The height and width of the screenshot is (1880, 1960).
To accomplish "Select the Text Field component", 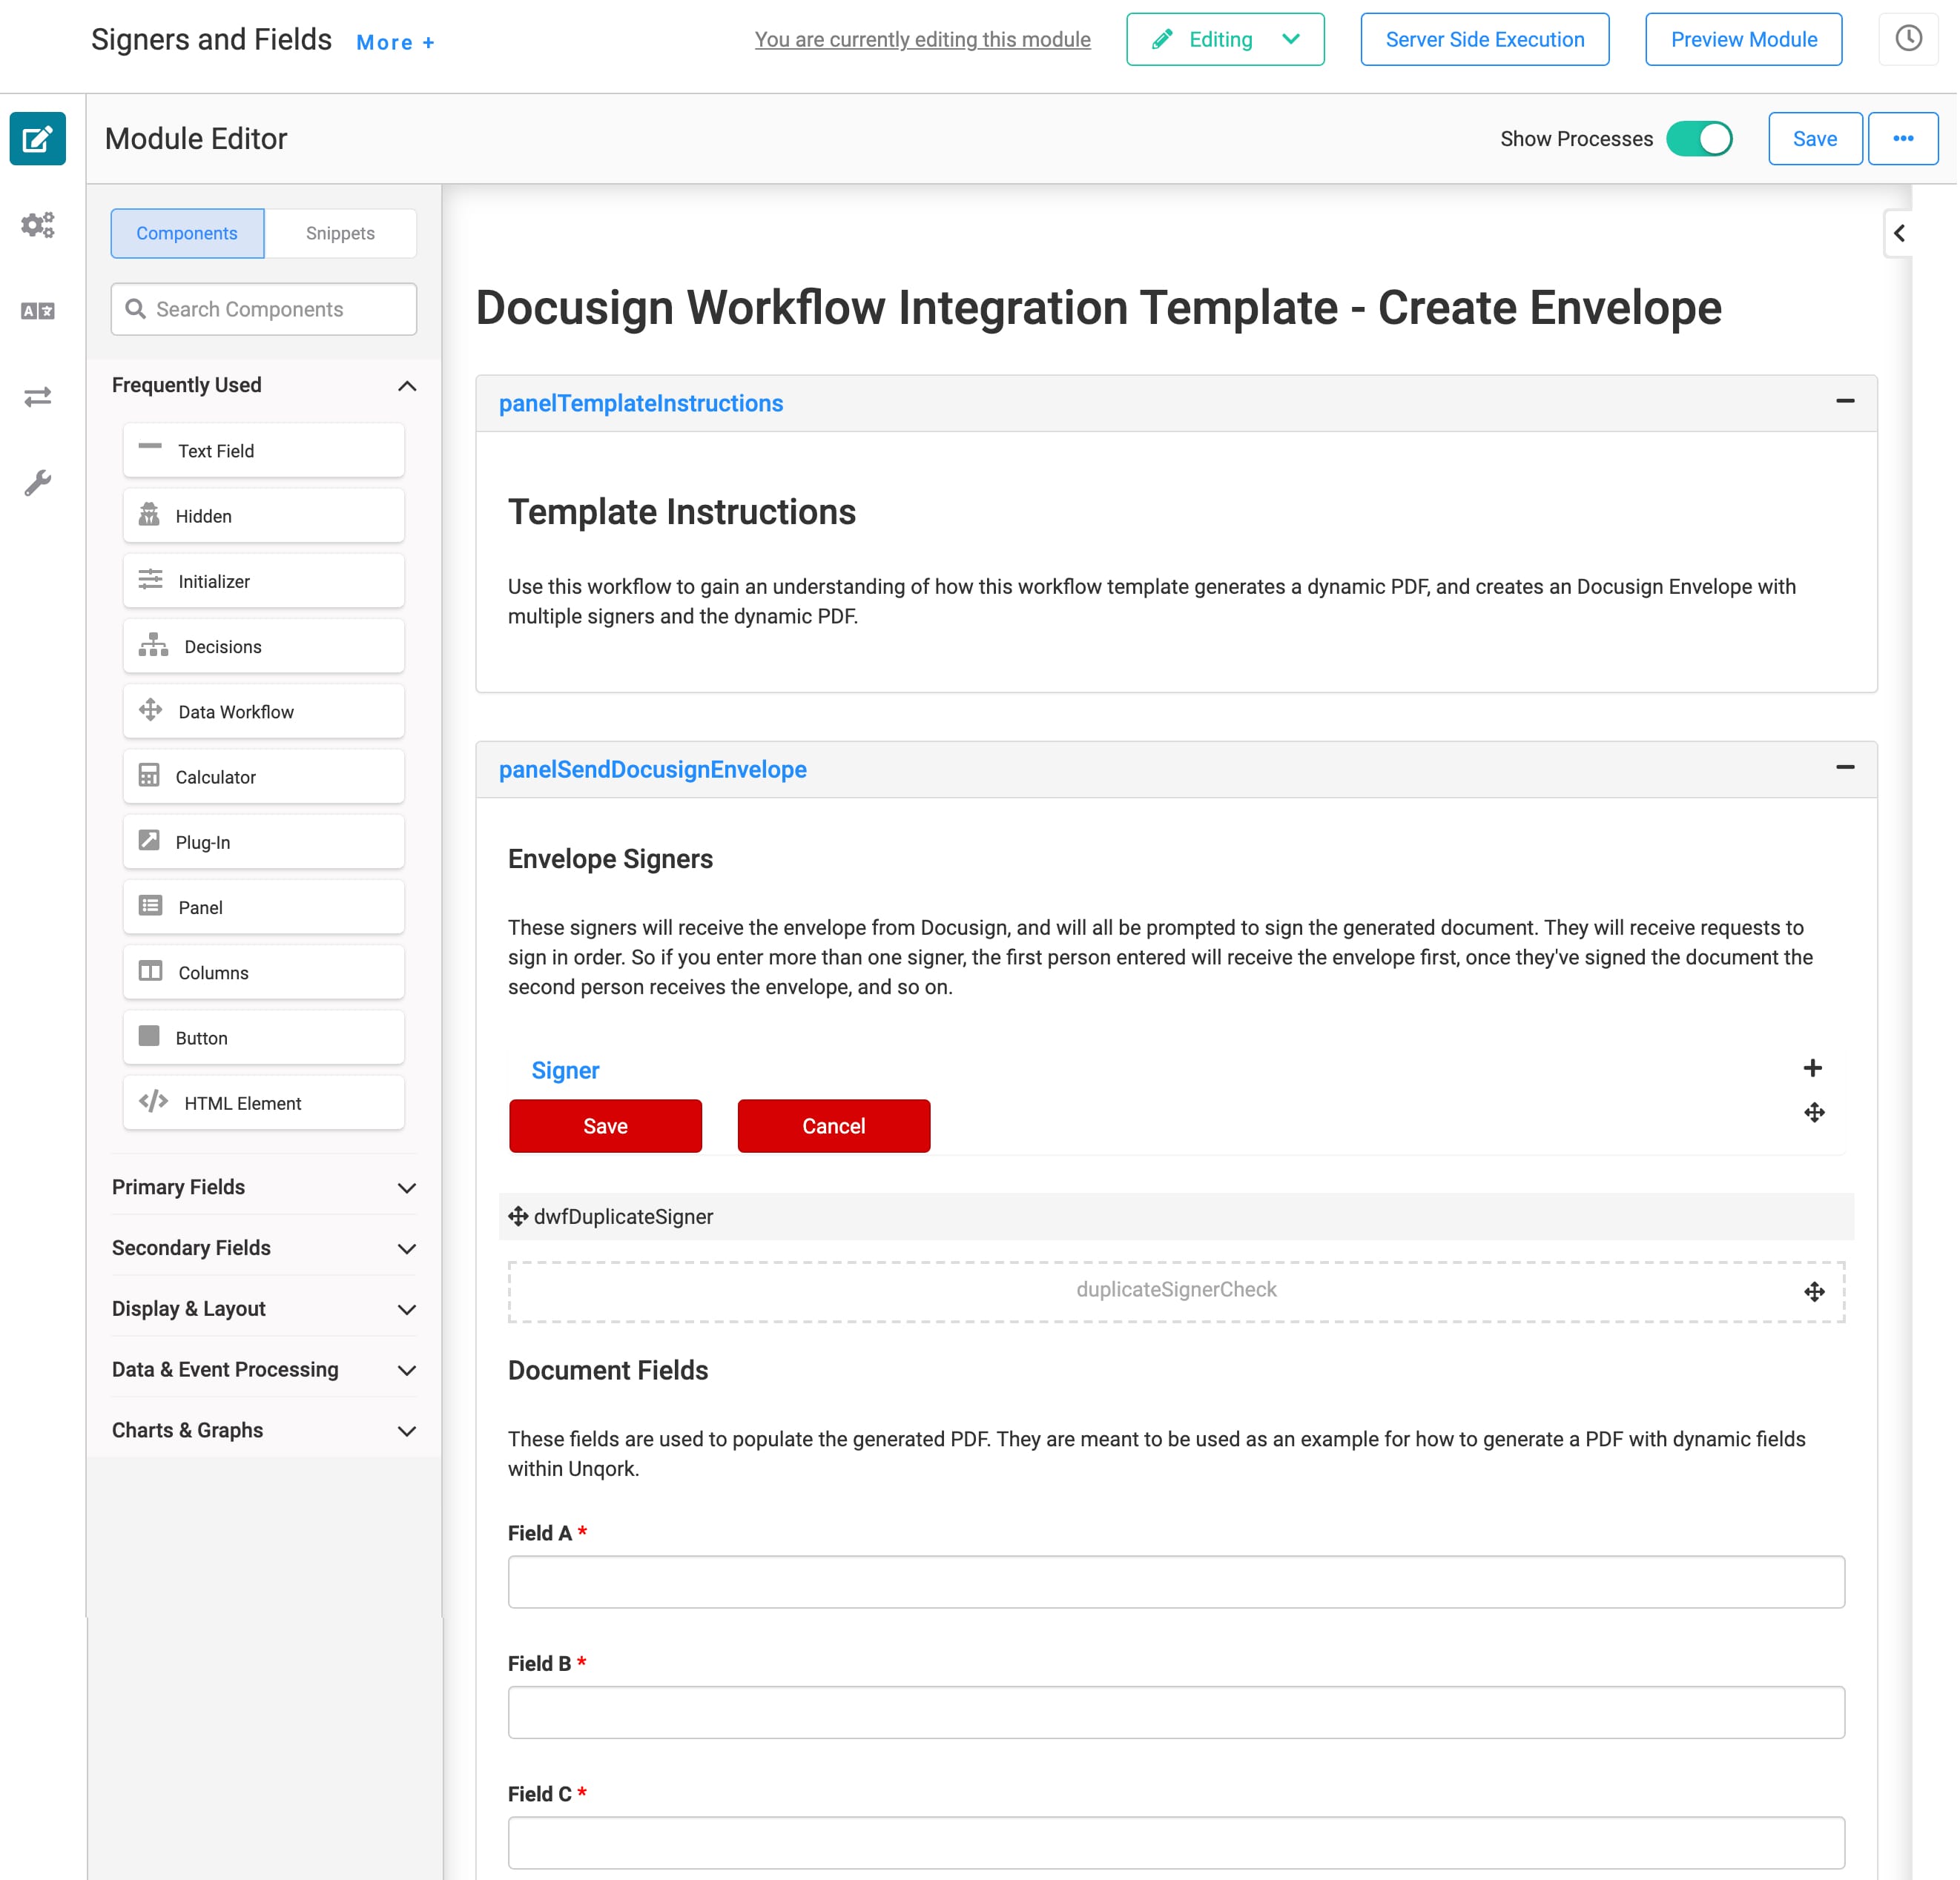I will [264, 451].
